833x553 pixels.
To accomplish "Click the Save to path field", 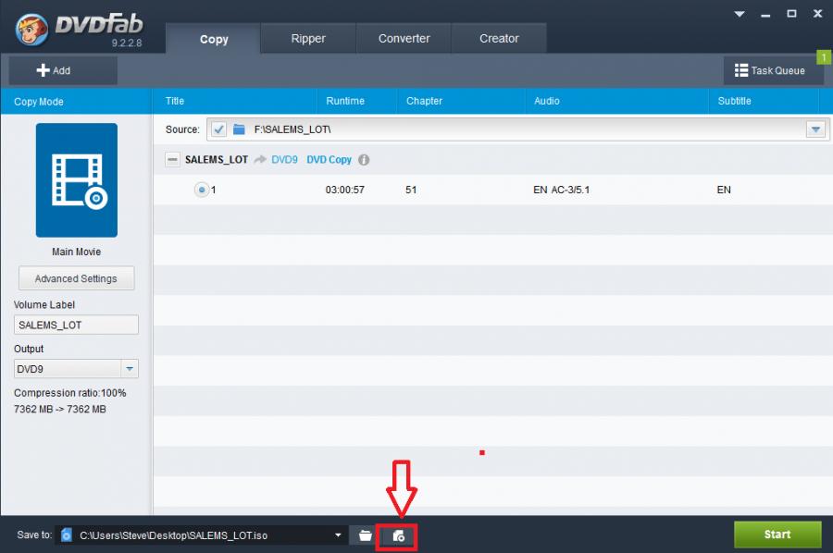I will click(x=202, y=535).
